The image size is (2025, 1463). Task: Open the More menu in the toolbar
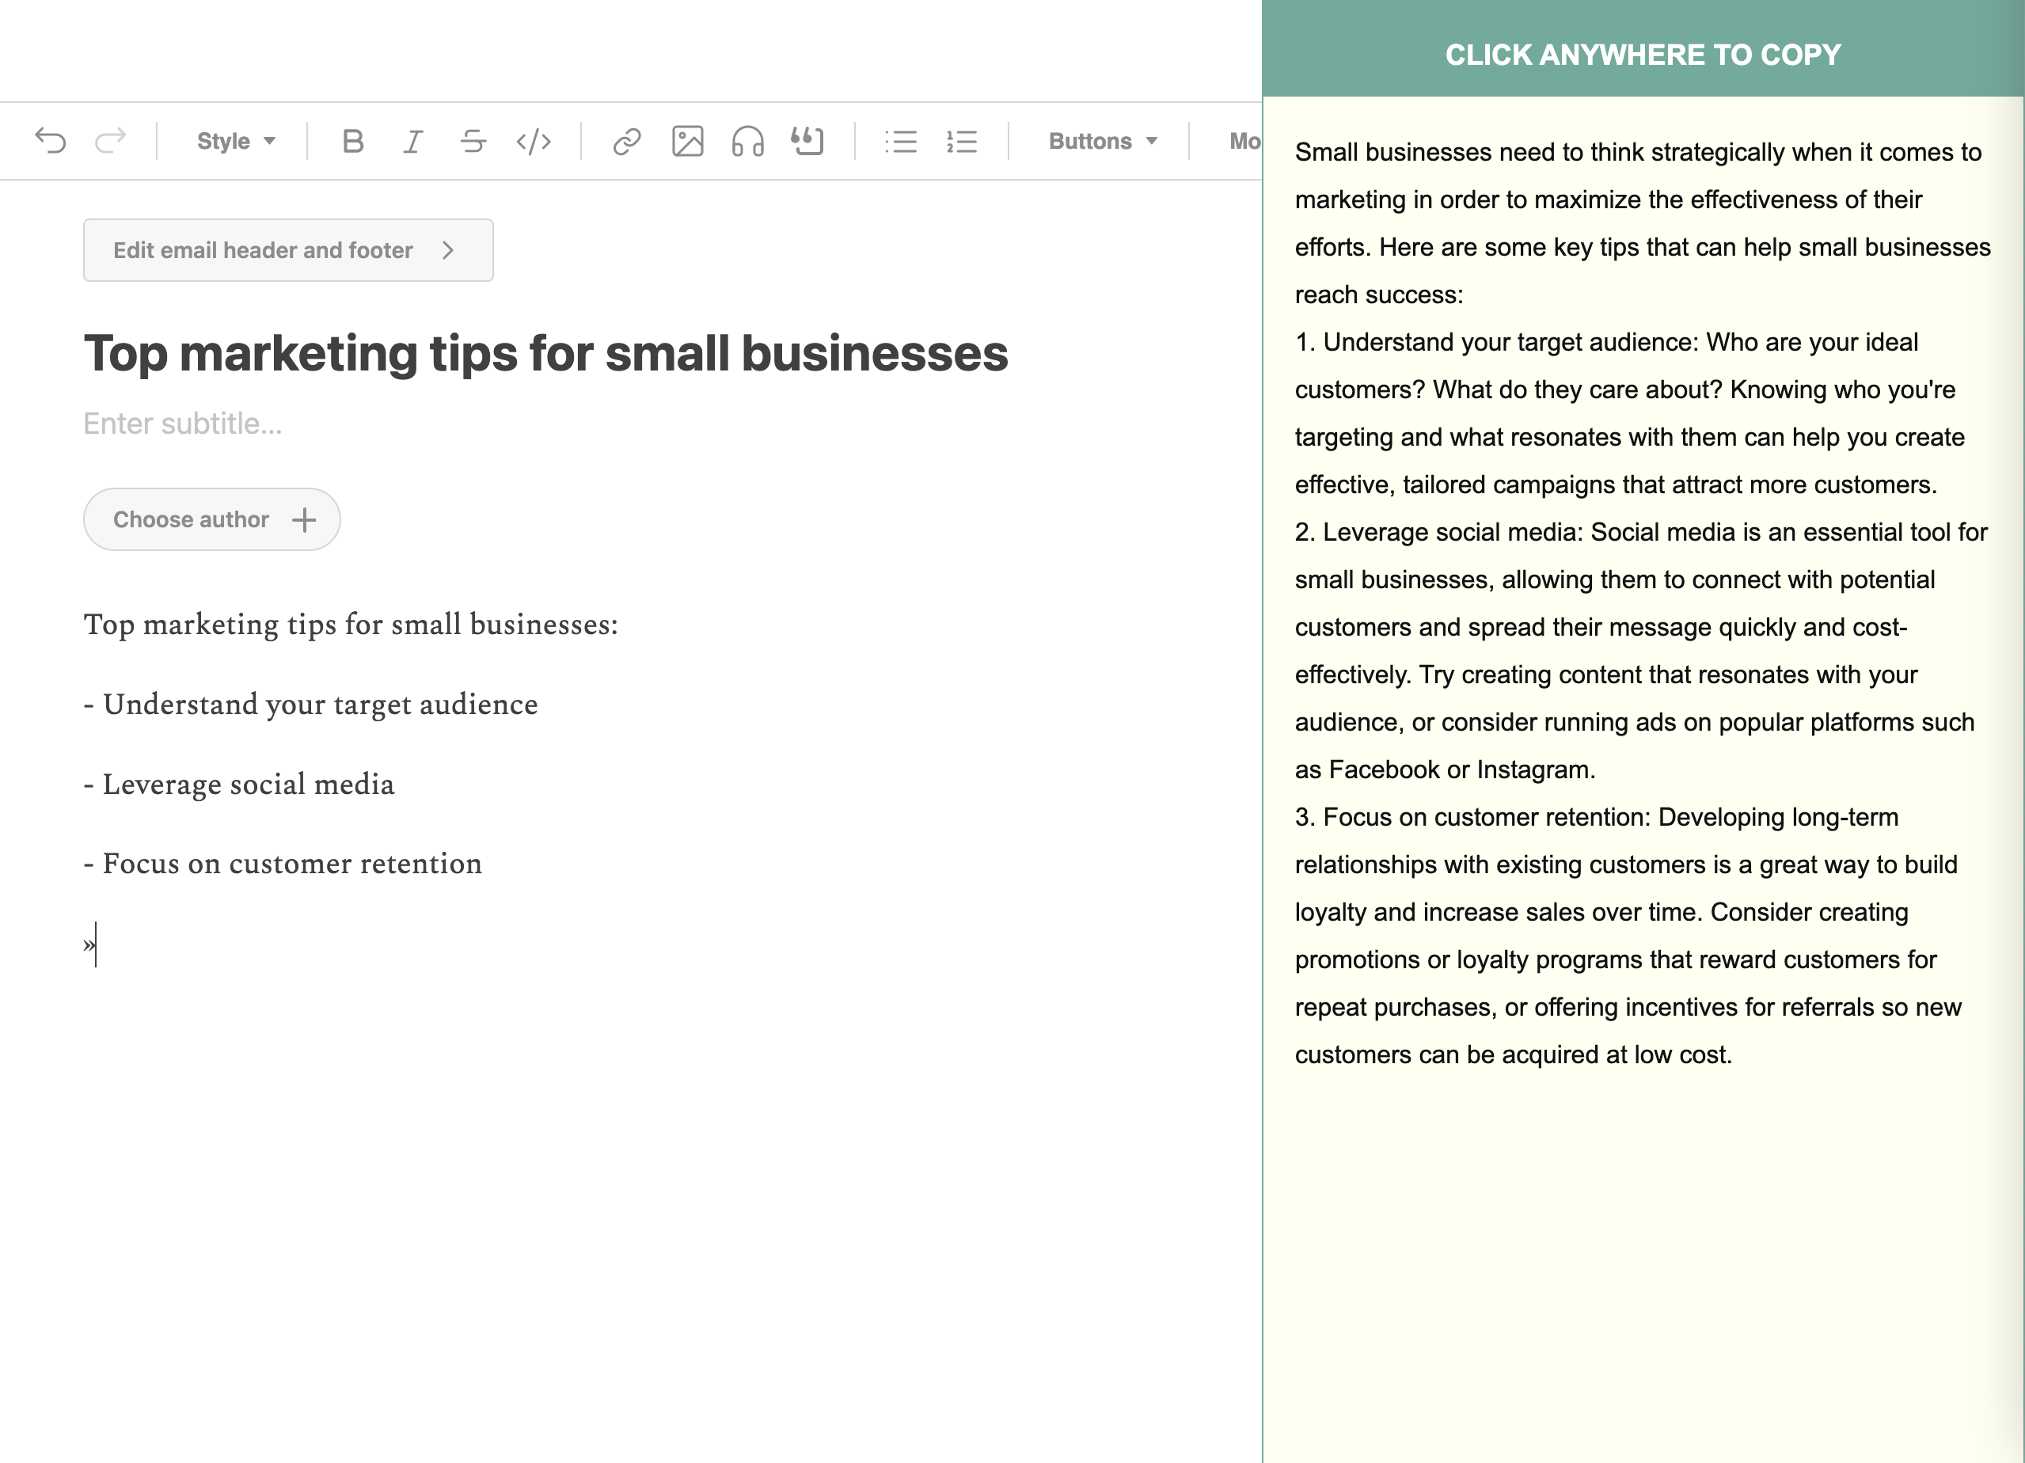[x=1244, y=141]
